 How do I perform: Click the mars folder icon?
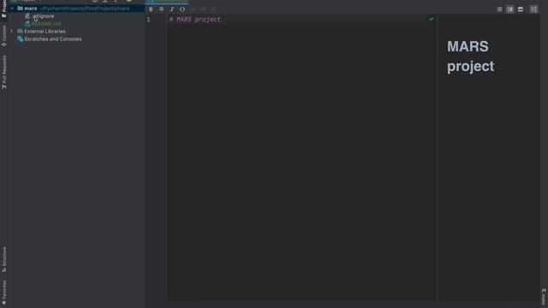click(x=21, y=9)
